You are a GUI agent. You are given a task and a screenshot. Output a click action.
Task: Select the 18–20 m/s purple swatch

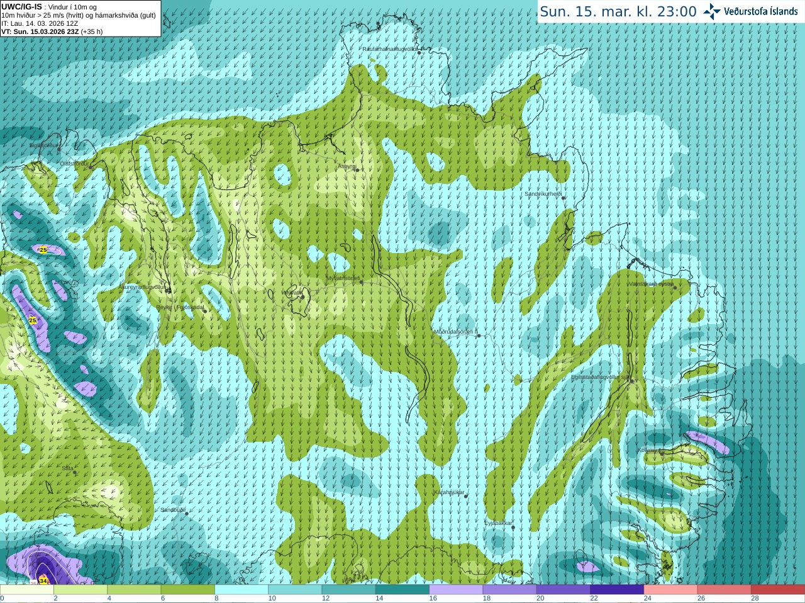click(510, 590)
